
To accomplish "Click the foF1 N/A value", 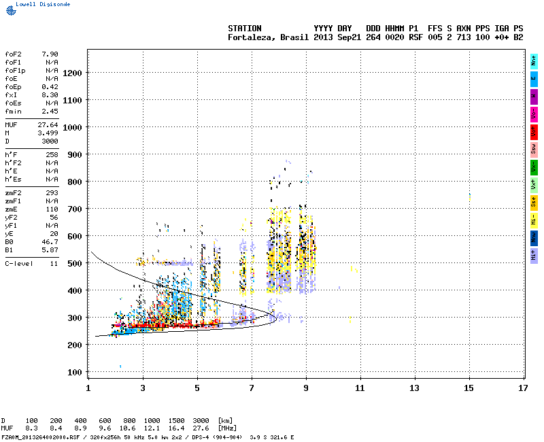I will click(52, 63).
